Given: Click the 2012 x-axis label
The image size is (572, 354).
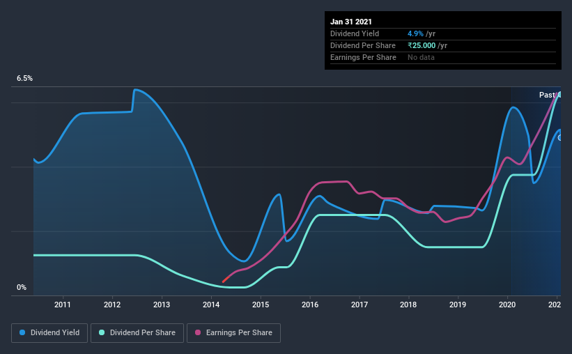Looking at the screenshot, I should (112, 305).
